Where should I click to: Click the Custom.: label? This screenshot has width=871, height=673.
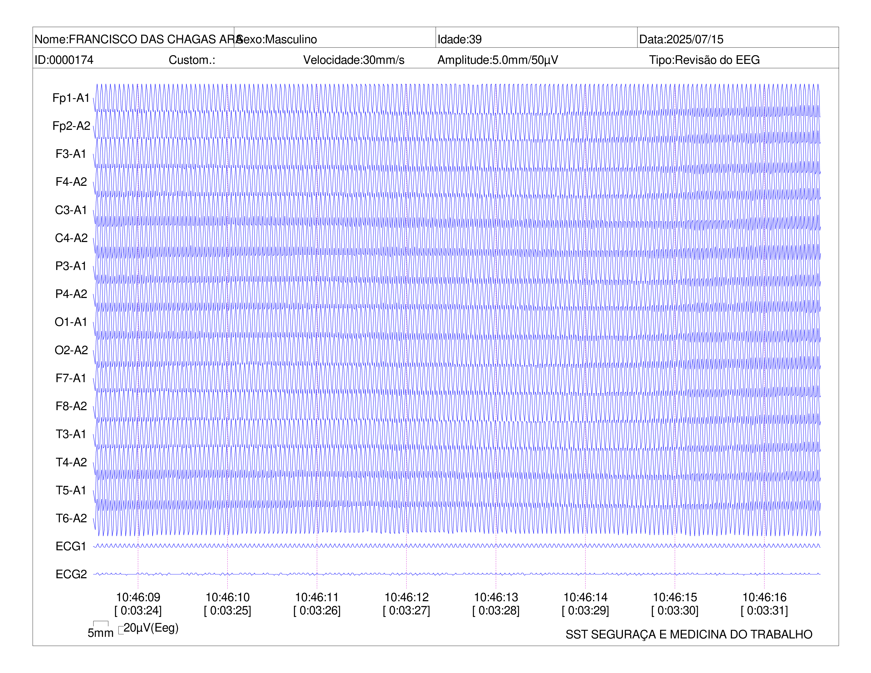point(192,60)
